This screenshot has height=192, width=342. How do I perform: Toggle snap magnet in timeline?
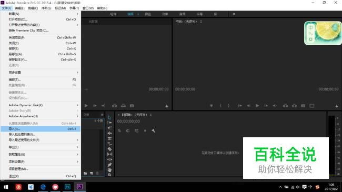pos(128,130)
